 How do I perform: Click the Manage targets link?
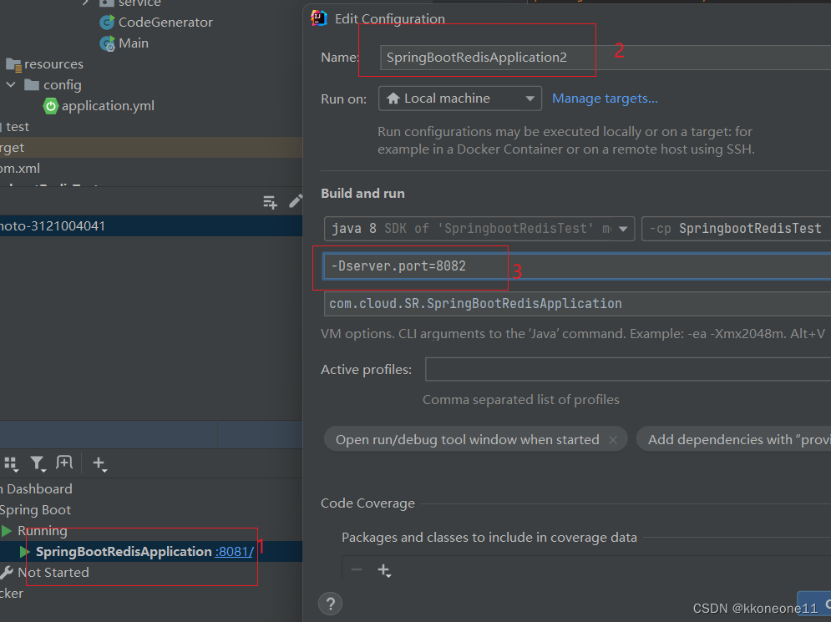pos(605,99)
